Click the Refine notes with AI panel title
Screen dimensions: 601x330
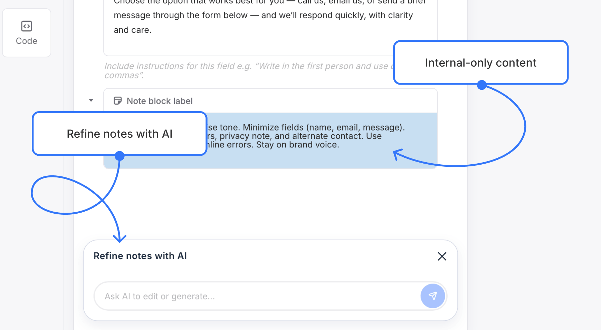pos(140,256)
